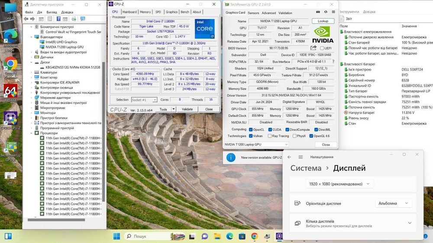Switch to the SPD tab in CPU-Z

[158, 12]
